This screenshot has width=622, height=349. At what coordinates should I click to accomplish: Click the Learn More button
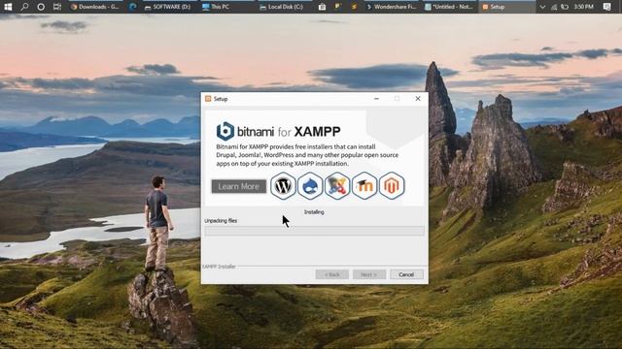coord(239,186)
